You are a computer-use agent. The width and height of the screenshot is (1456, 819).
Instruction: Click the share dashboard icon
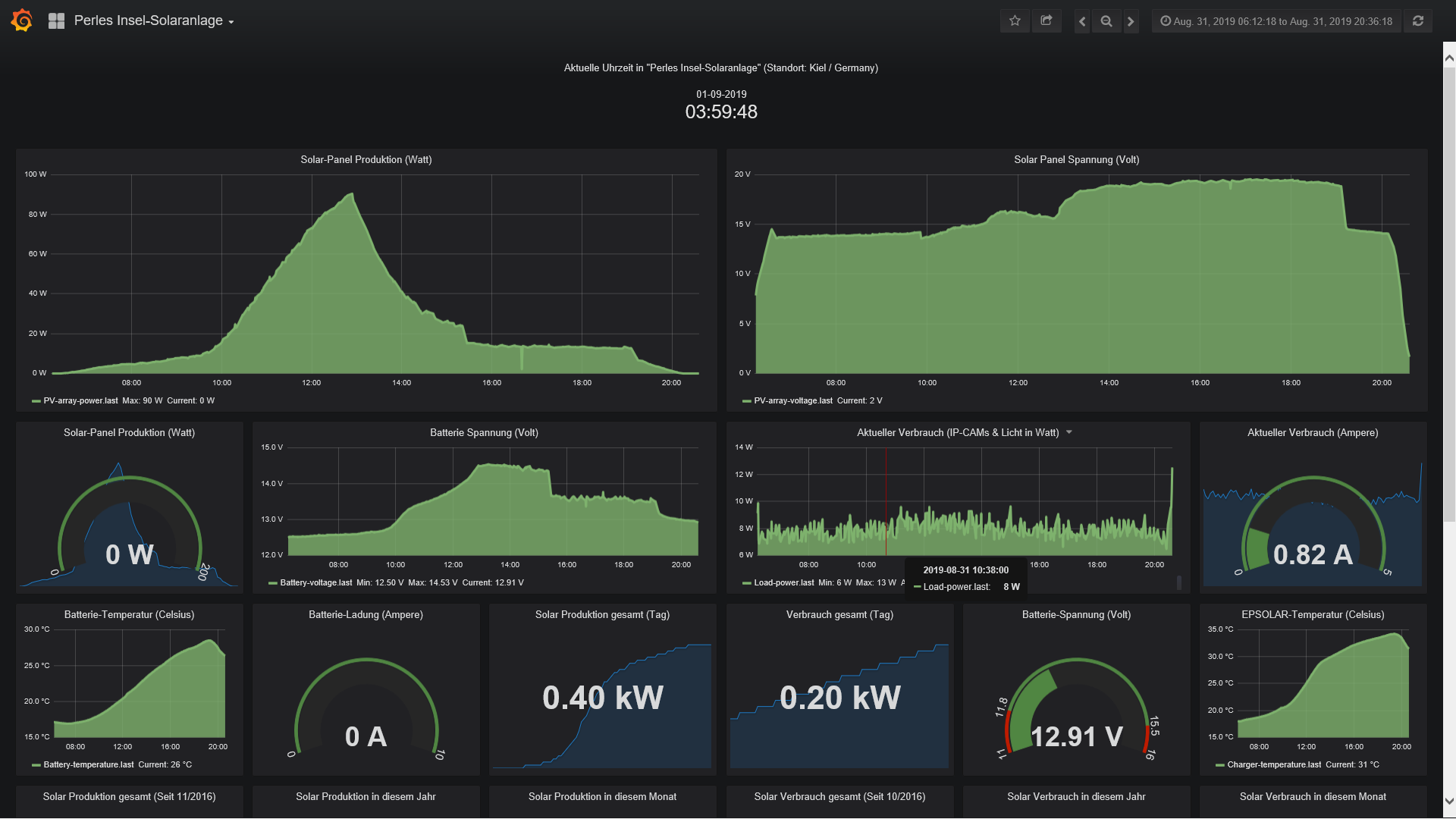click(1046, 21)
